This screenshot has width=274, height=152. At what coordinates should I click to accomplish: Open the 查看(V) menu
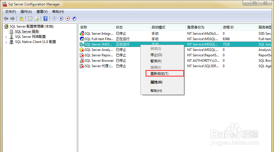click(42, 12)
